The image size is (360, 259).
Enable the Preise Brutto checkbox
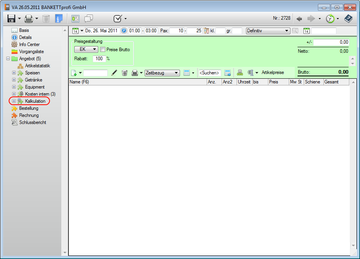[103, 50]
